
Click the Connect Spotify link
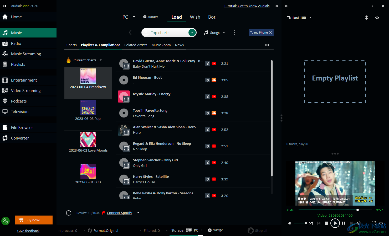[120, 213]
